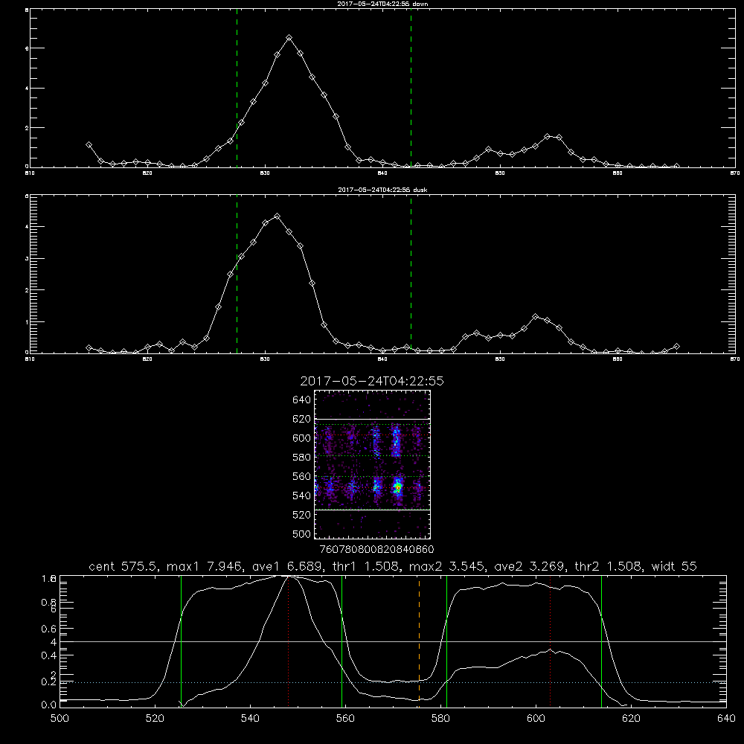Click the dawn plot title text
744x744 pixels.
[382, 4]
